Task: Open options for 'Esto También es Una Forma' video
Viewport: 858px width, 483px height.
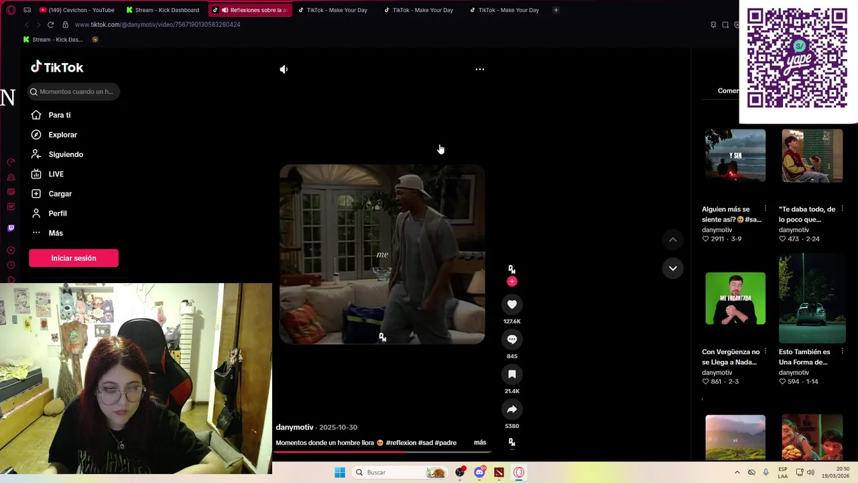Action: tap(843, 352)
